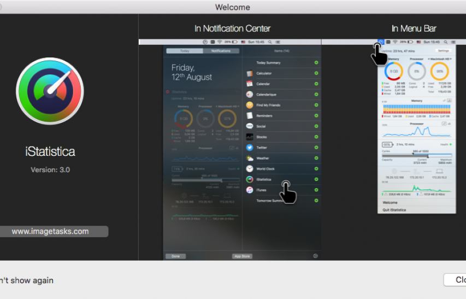466x299 pixels.
Task: Add Stocks widget with its green plus
Action: point(316,137)
